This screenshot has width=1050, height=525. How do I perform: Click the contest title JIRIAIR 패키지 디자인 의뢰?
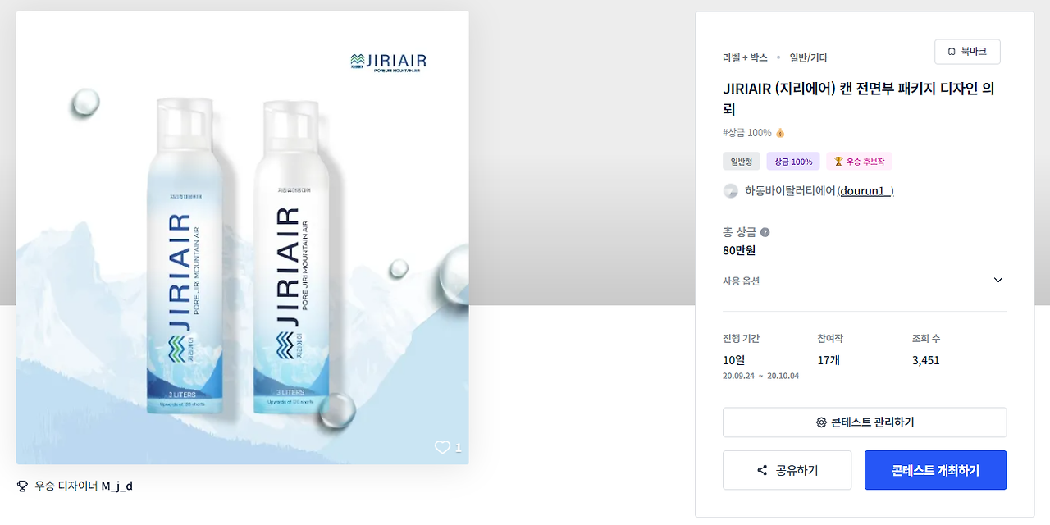coord(859,98)
